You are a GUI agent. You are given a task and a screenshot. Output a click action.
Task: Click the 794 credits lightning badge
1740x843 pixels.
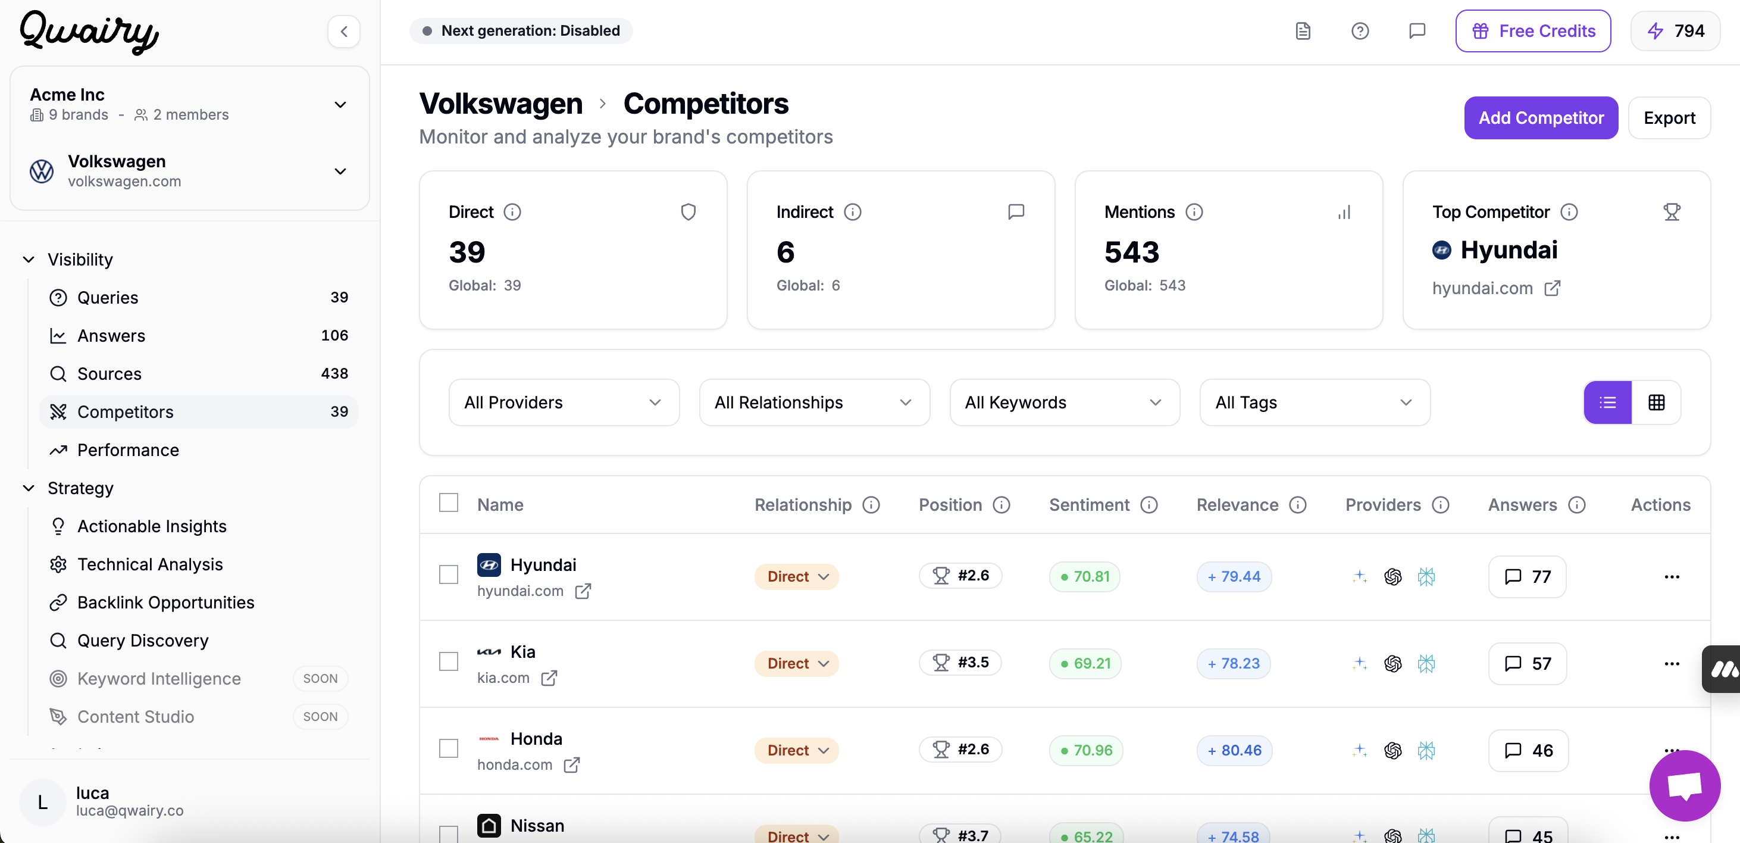[1675, 31]
